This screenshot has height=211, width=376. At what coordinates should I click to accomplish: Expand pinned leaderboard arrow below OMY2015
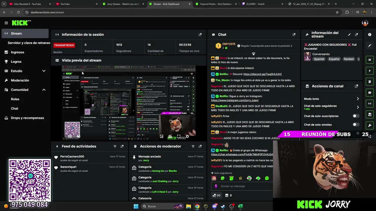pos(254,54)
